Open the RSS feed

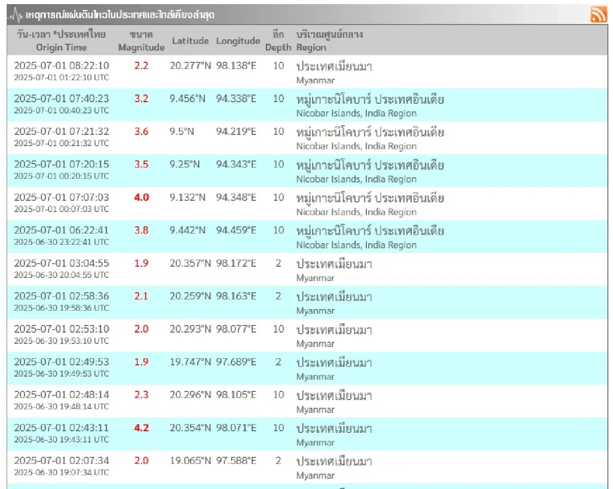tap(599, 15)
